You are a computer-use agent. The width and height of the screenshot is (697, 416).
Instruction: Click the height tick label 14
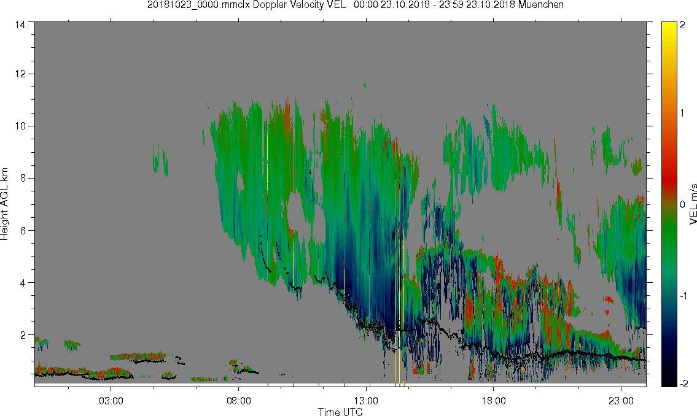(20, 25)
